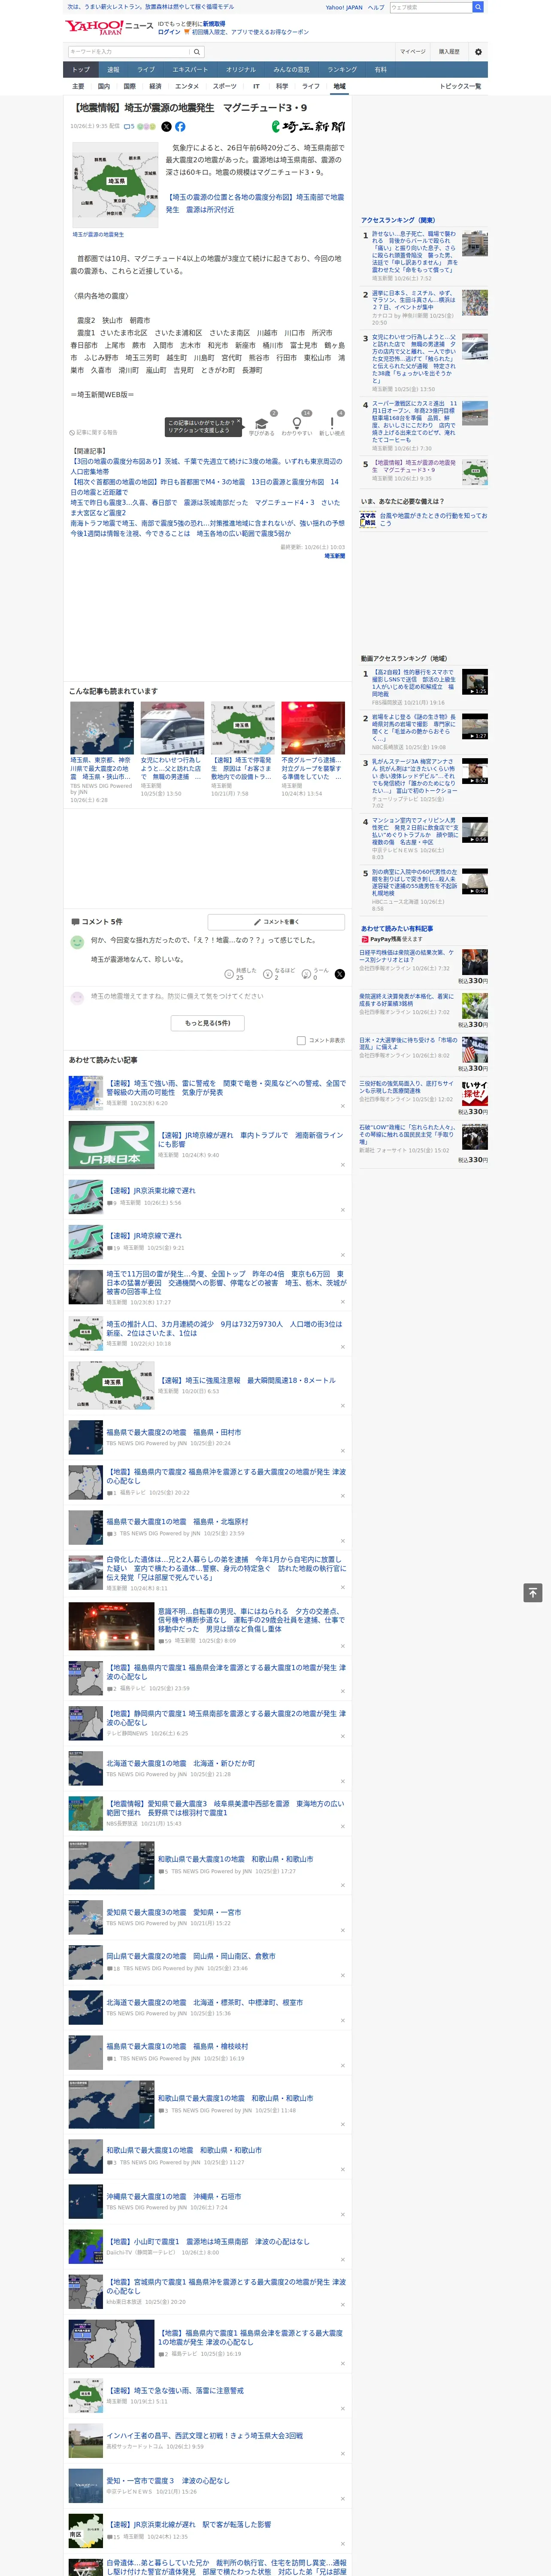Click the keyword search magnifier icon
Image resolution: width=551 pixels, height=2576 pixels.
196,52
